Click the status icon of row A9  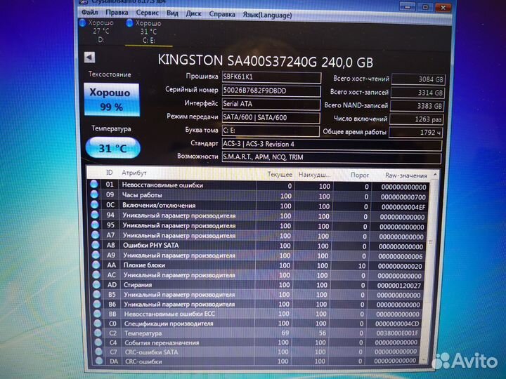(x=96, y=255)
